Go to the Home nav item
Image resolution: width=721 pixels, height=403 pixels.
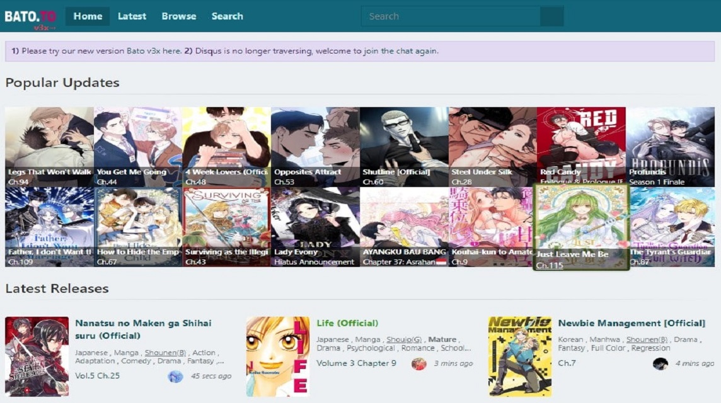coord(88,16)
